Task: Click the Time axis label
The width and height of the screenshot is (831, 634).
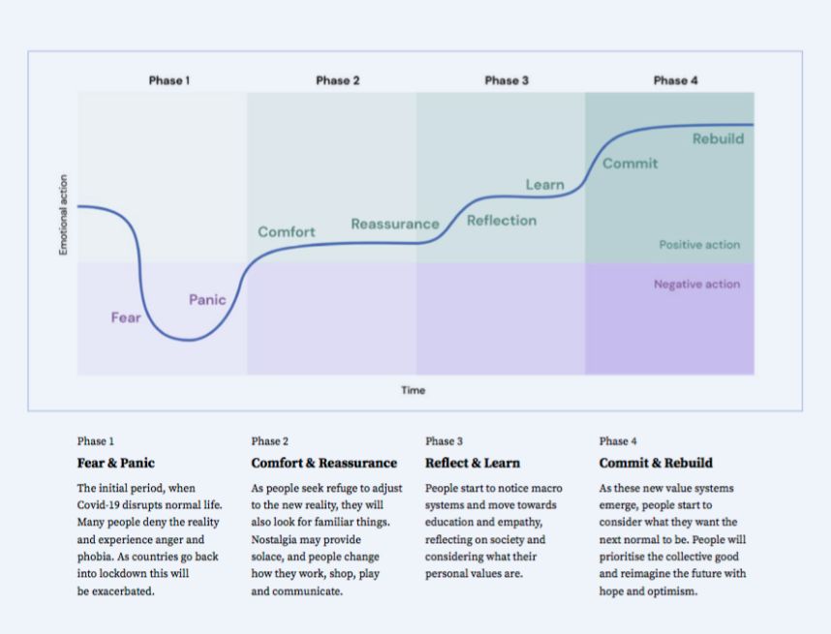Action: (x=413, y=390)
